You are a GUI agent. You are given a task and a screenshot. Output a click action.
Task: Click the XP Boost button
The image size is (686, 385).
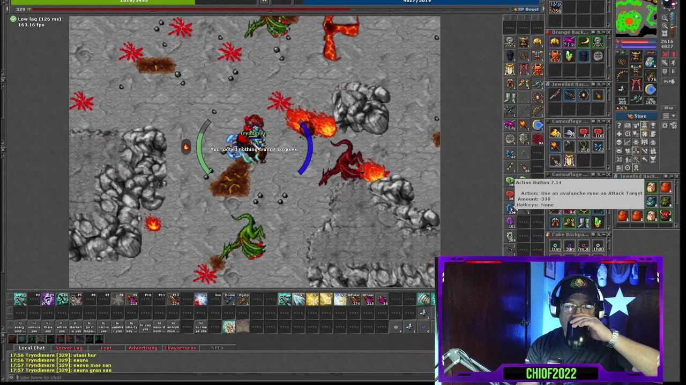coord(525,9)
